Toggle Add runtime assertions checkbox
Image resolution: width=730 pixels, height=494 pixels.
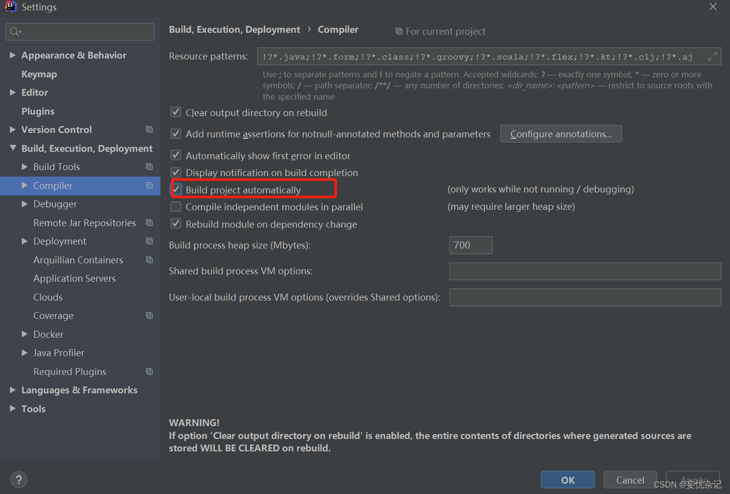(176, 133)
